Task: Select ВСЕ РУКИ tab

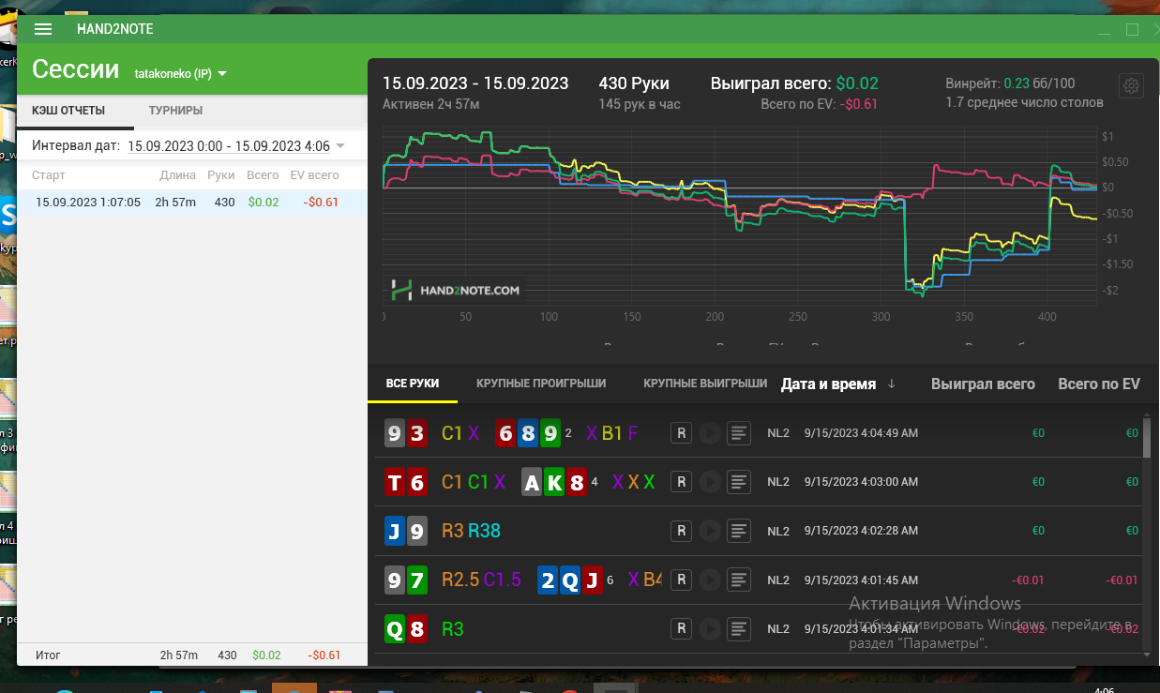Action: click(x=413, y=384)
